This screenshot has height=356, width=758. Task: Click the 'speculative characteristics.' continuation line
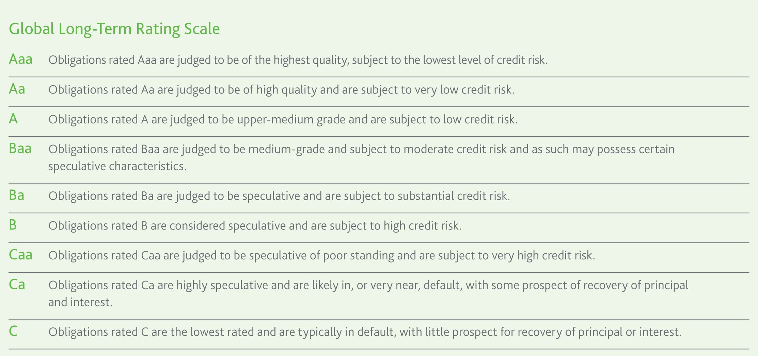pos(117,166)
